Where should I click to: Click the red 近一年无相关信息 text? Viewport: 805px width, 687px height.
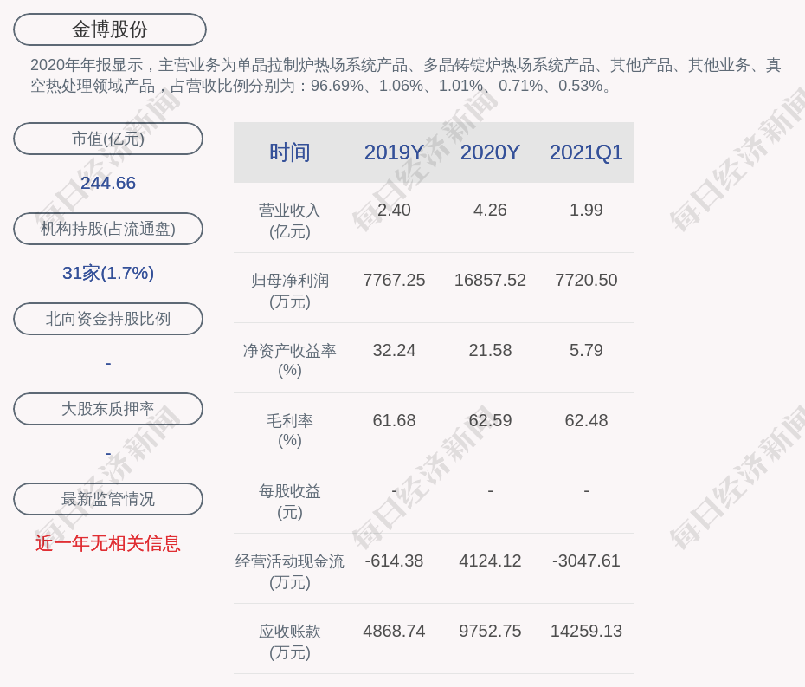point(108,543)
